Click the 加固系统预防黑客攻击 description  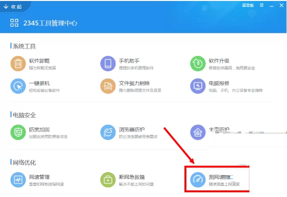coord(48,137)
